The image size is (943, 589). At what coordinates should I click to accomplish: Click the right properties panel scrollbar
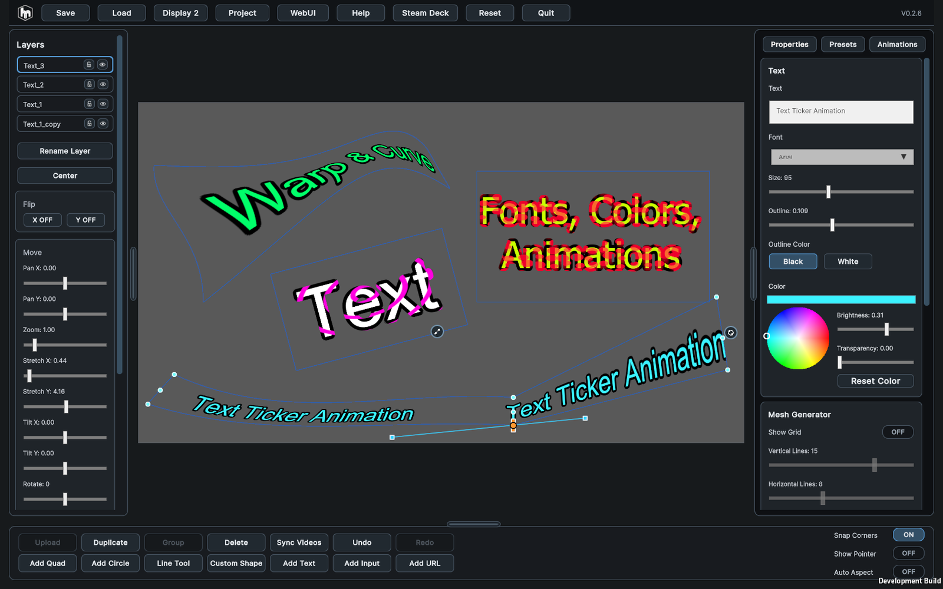pyautogui.click(x=926, y=181)
